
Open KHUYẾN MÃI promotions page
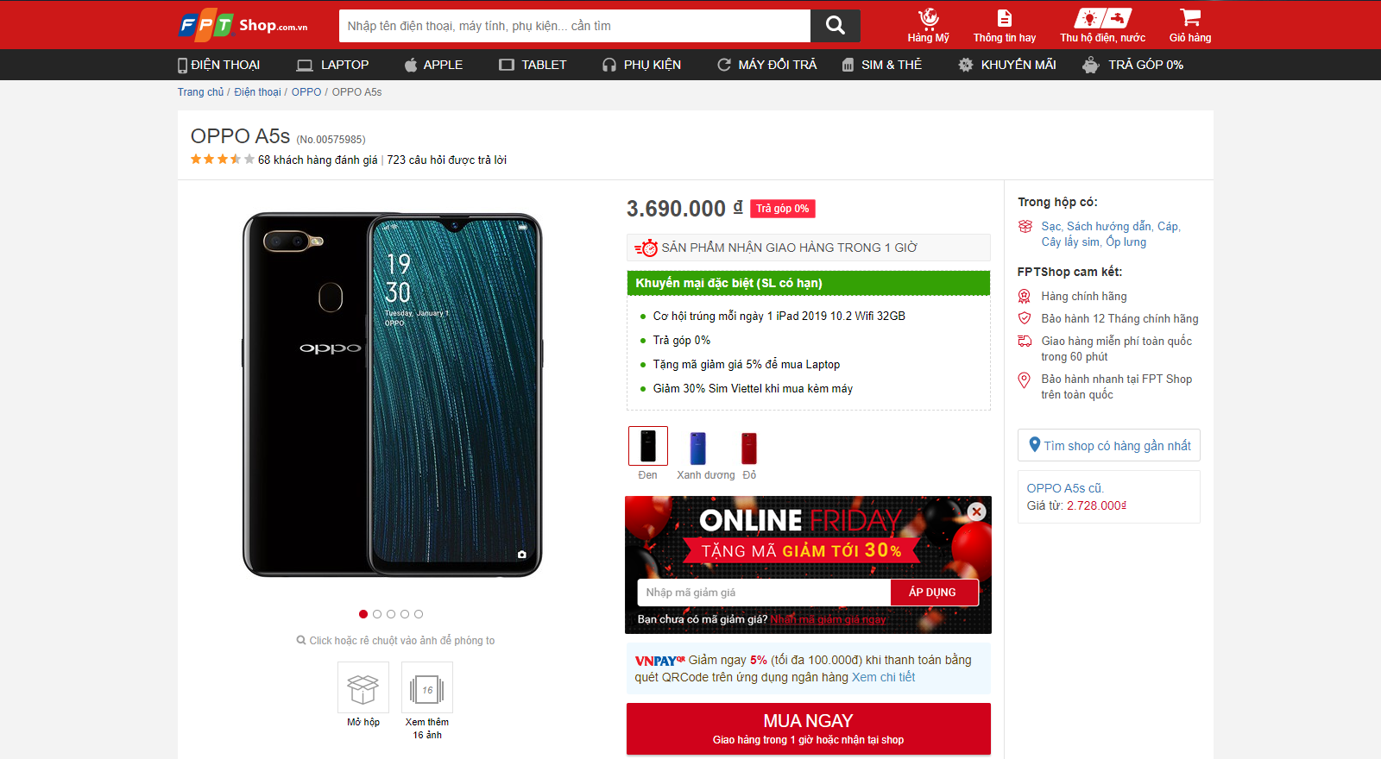(x=1006, y=65)
